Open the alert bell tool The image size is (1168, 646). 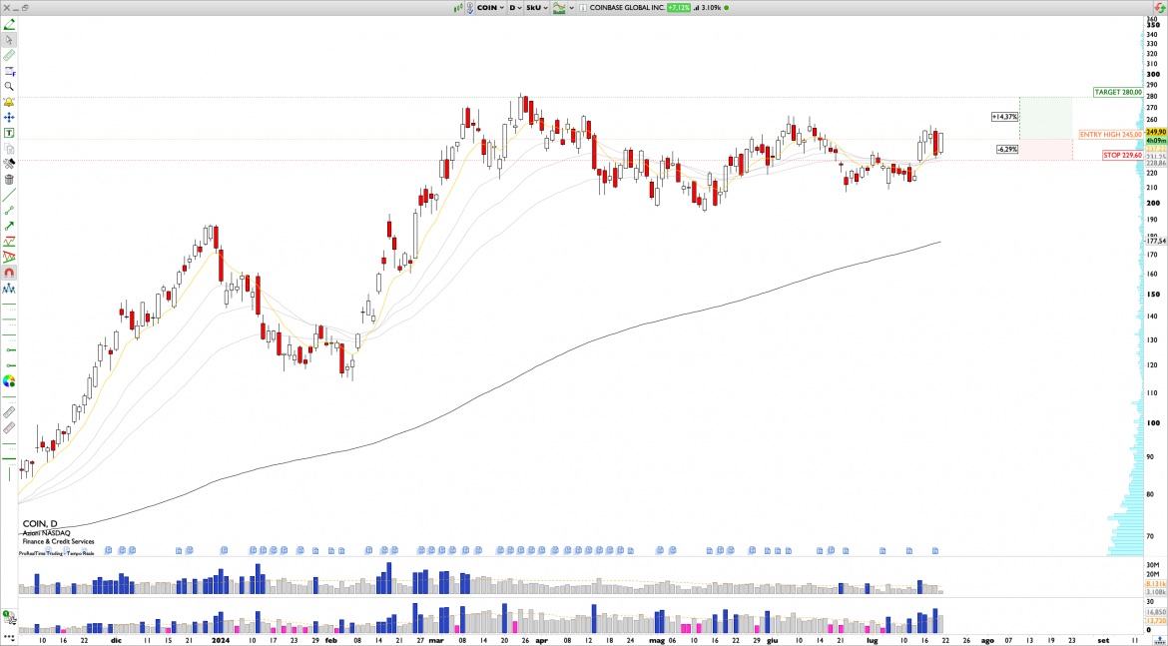coord(9,103)
